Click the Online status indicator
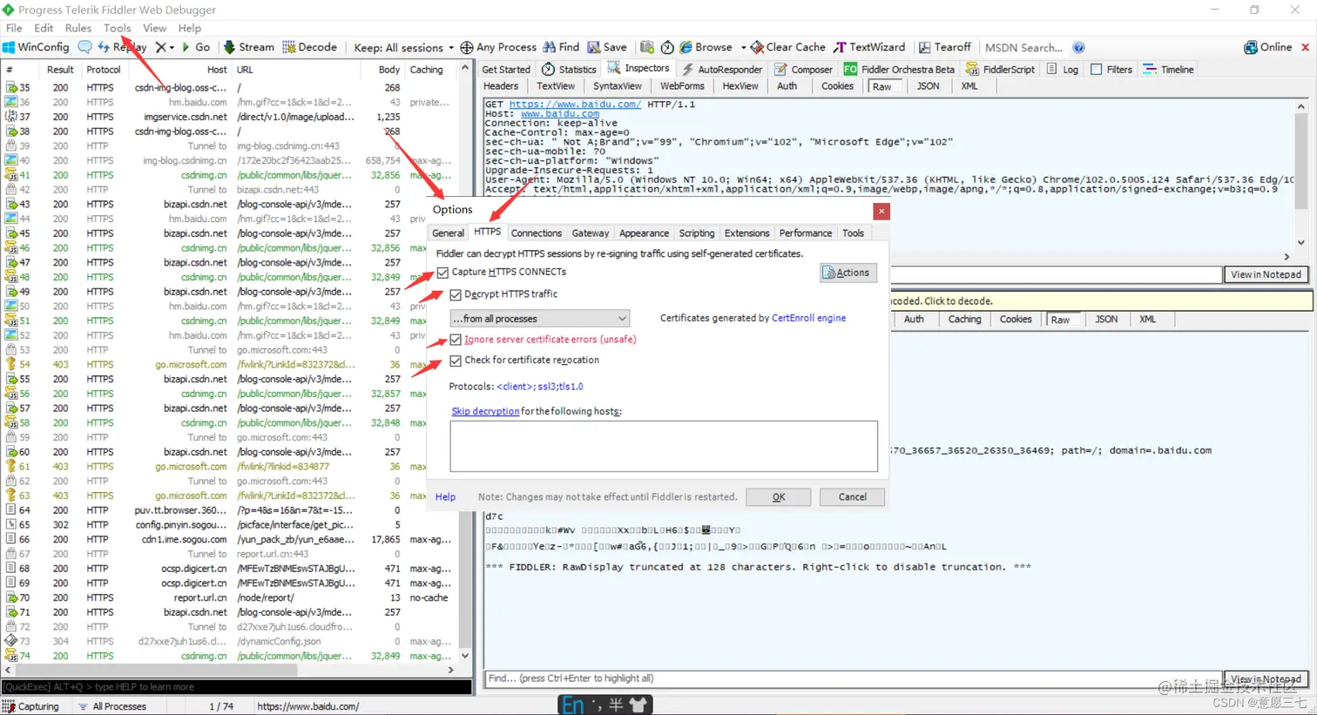 click(x=1268, y=47)
